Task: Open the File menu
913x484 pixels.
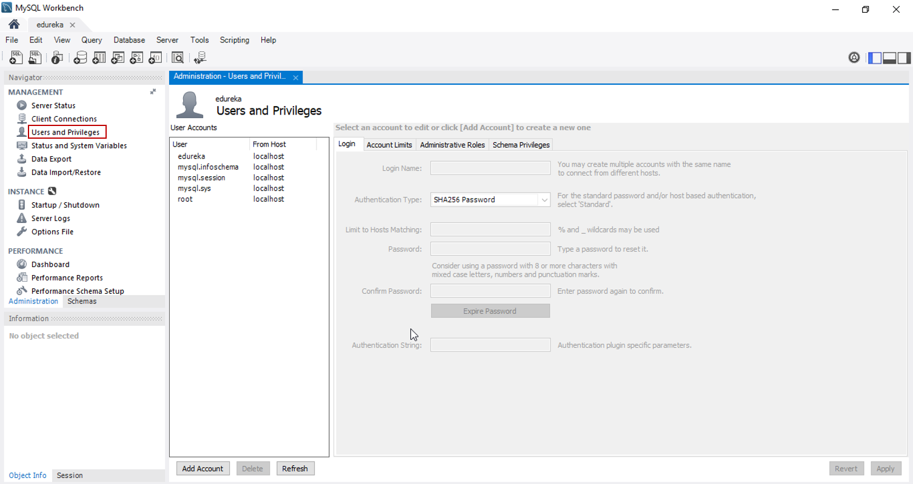Action: [x=12, y=40]
